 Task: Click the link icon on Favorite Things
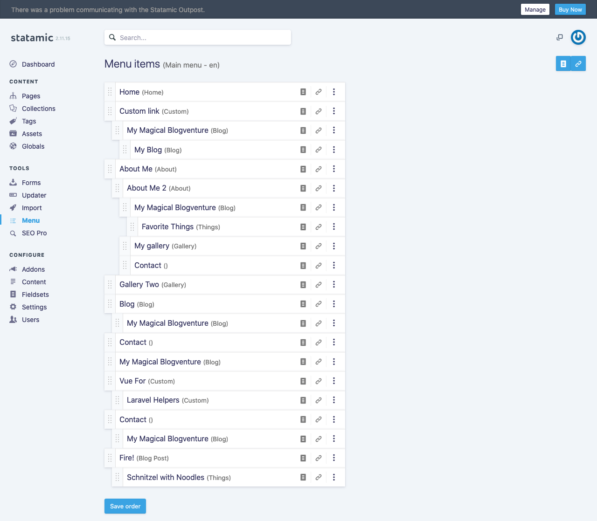click(x=319, y=226)
